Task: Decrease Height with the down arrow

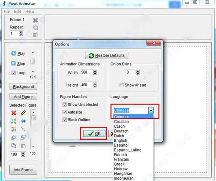Action: [95, 86]
